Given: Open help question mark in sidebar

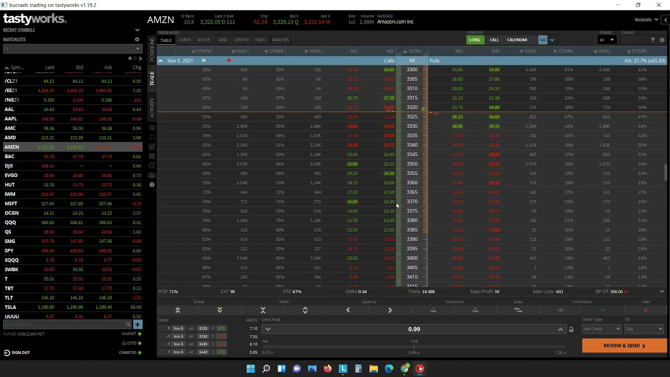Looking at the screenshot, I should (152, 185).
